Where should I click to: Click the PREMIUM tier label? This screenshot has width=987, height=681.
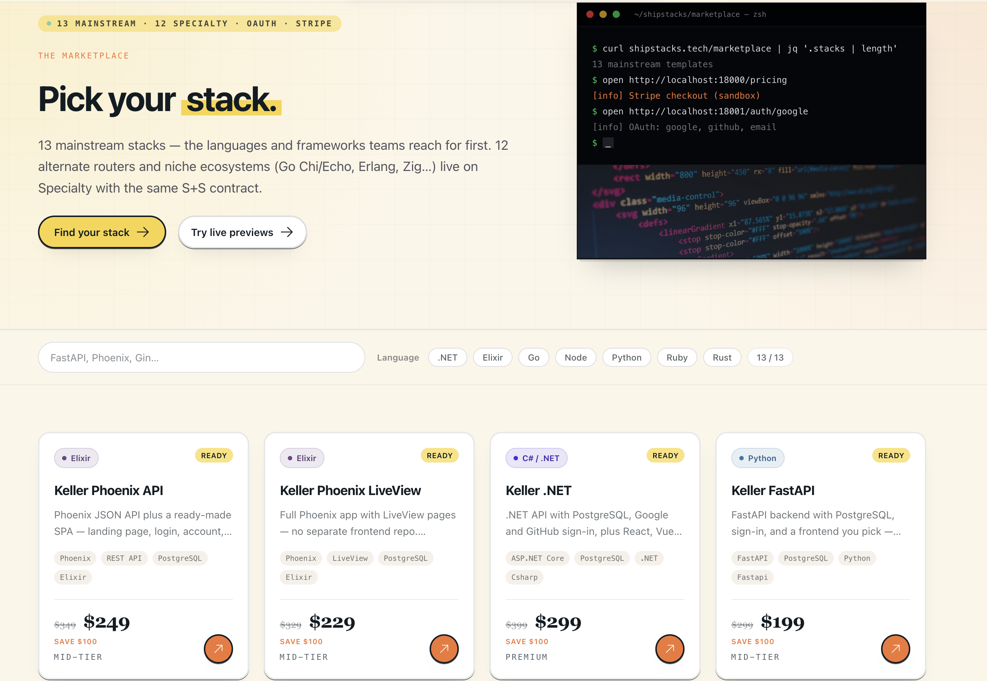coord(526,657)
